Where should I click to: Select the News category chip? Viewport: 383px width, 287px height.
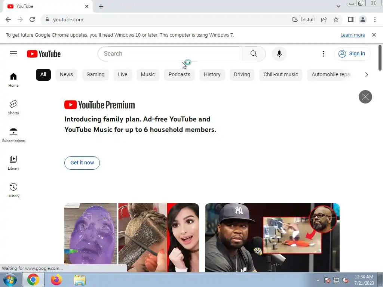[67, 75]
